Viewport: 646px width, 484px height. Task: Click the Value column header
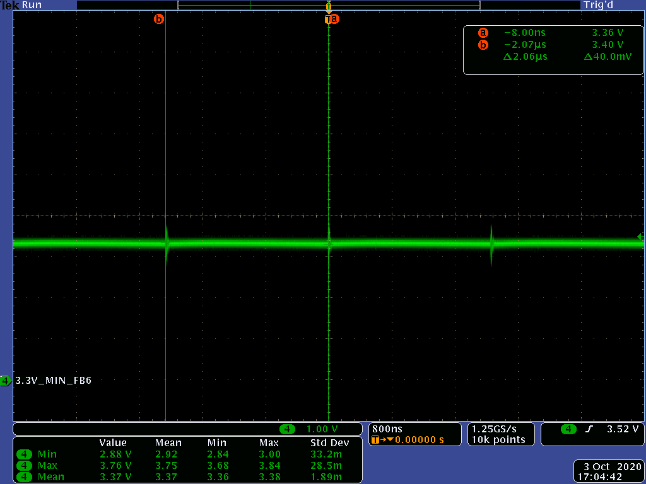coord(113,443)
